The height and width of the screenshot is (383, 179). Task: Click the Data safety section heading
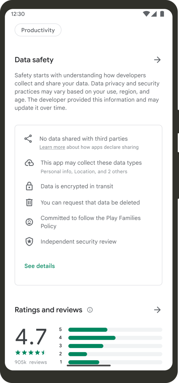[34, 60]
